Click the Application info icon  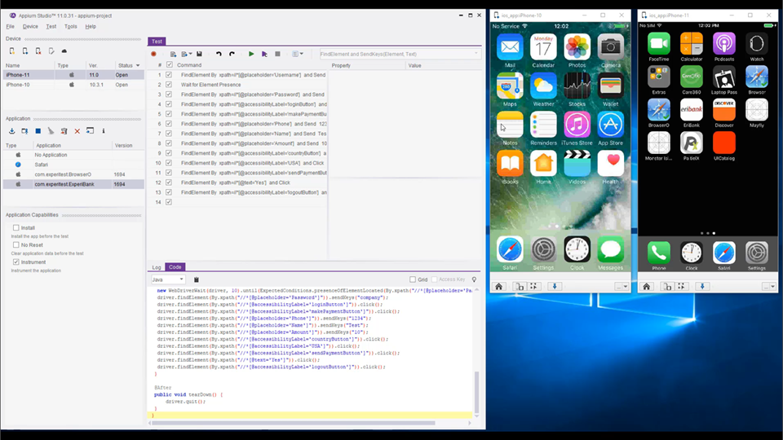point(104,131)
